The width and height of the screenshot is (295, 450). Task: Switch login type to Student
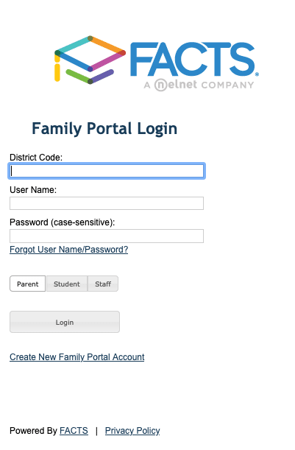[x=67, y=284]
